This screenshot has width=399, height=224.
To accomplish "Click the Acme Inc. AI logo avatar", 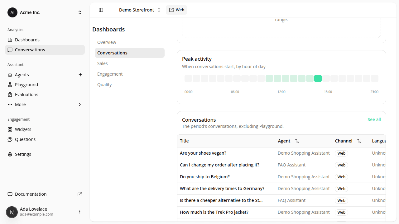I will 12,12.
